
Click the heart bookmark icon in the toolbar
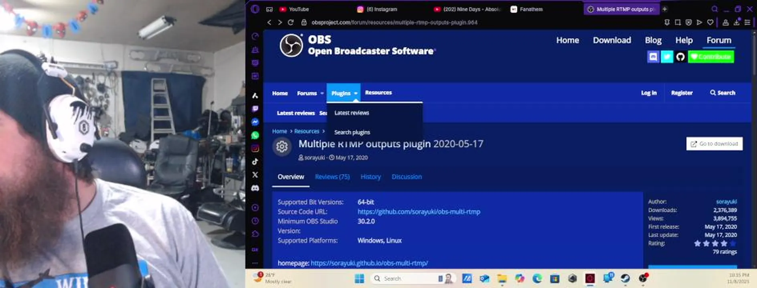pyautogui.click(x=710, y=22)
